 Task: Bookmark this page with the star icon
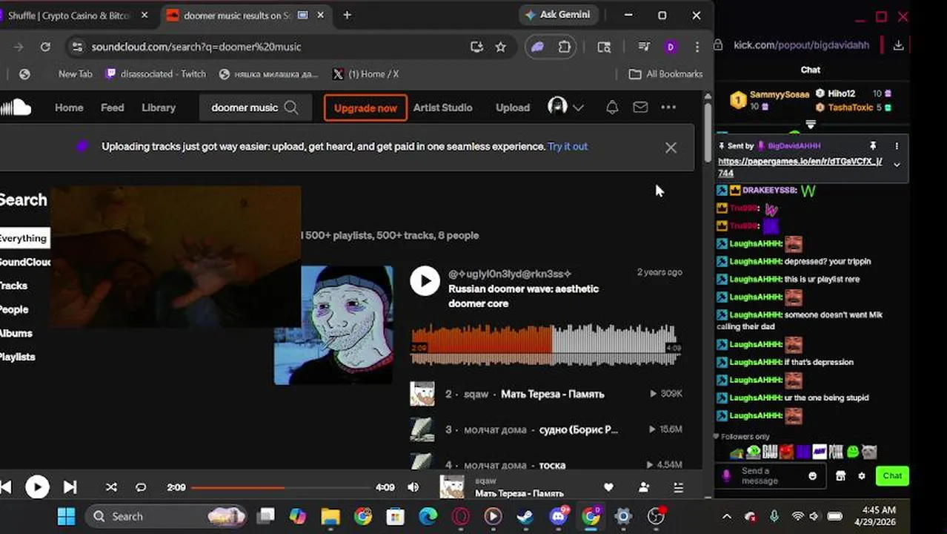tap(501, 47)
